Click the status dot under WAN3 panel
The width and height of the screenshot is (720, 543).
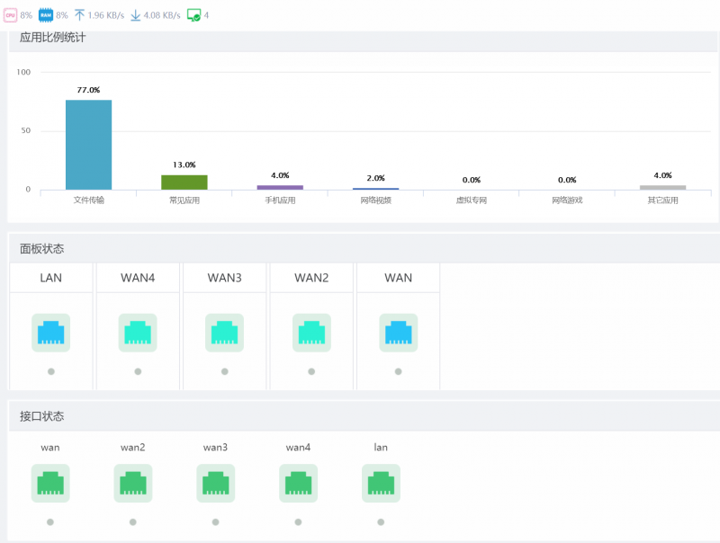coord(224,371)
